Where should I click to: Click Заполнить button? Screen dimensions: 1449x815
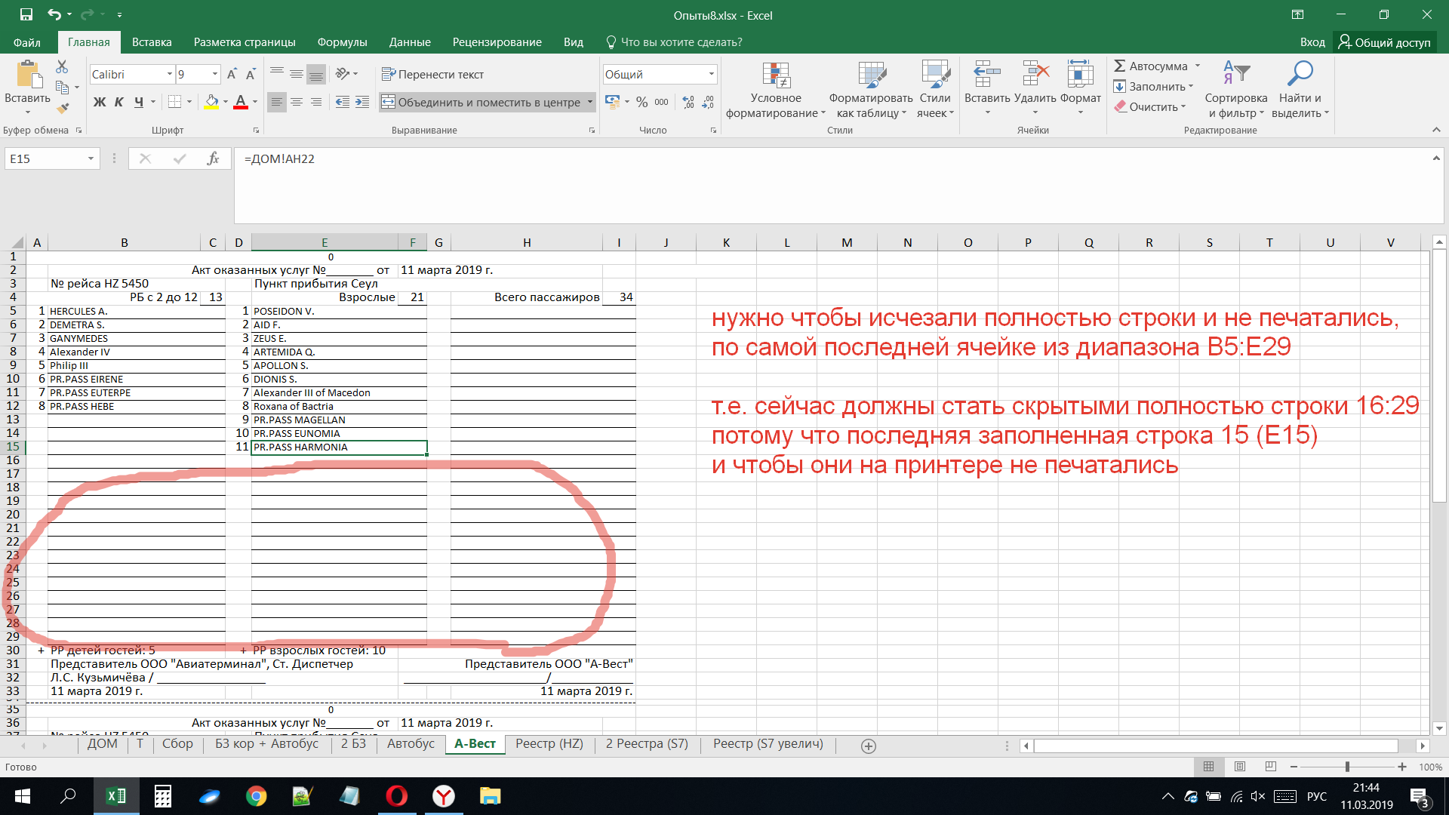pyautogui.click(x=1153, y=87)
